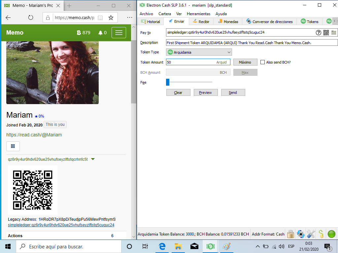
Task: Favorite the page with the browser star icon
Action: point(111,18)
